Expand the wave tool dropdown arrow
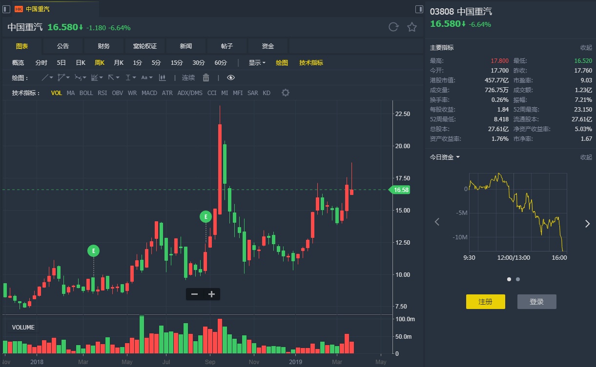Screen dimensions: 596x367 [84, 77]
